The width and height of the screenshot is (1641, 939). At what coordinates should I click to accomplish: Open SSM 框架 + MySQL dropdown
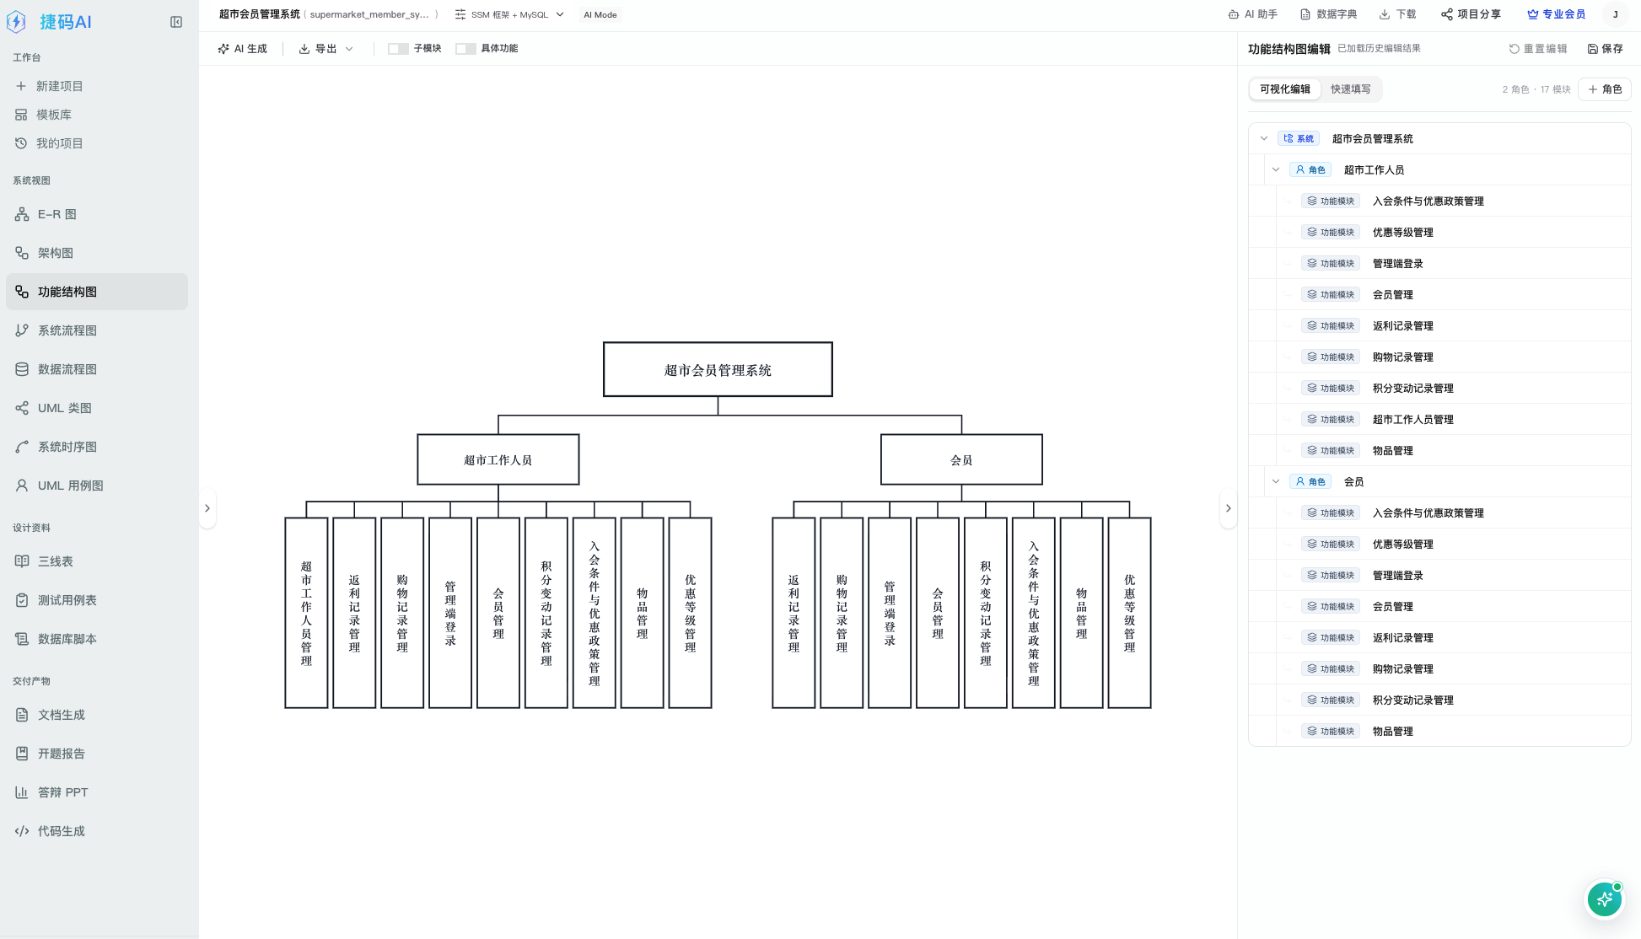coord(509,14)
